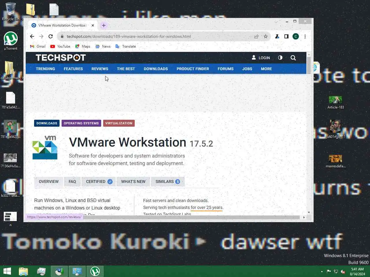Click the Recycle Bin desktop icon

click(11, 12)
